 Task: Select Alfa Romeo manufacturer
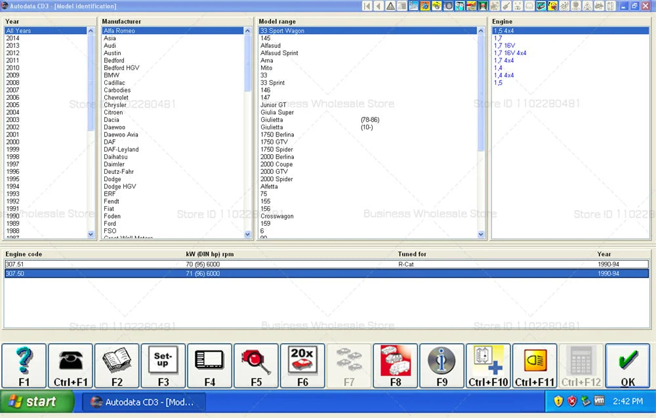(173, 31)
